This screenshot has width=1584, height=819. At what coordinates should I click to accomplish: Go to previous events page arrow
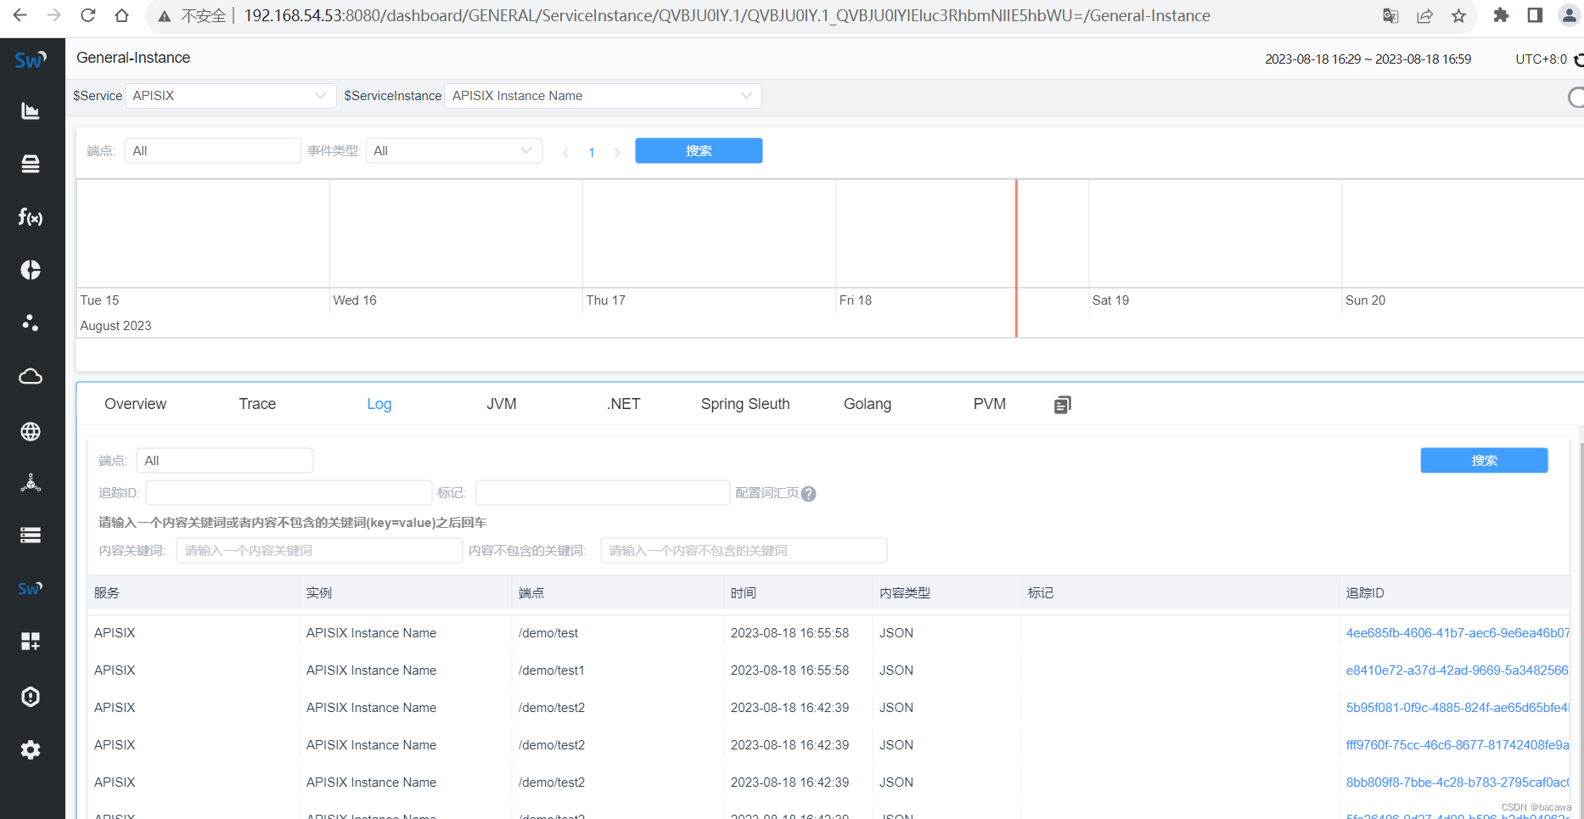[566, 153]
